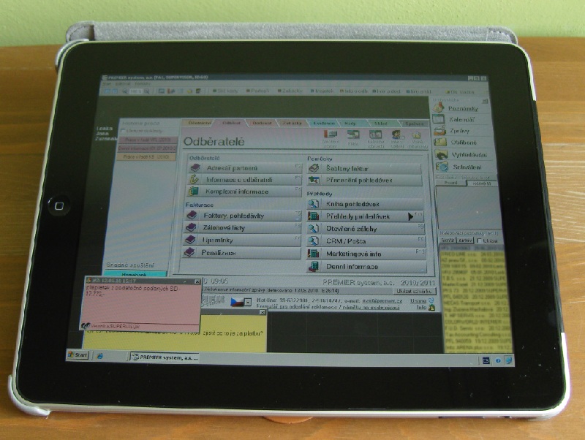Viewport: 585px width, 440px height.
Task: Click the Zálohové listy book icon
Action: click(191, 227)
